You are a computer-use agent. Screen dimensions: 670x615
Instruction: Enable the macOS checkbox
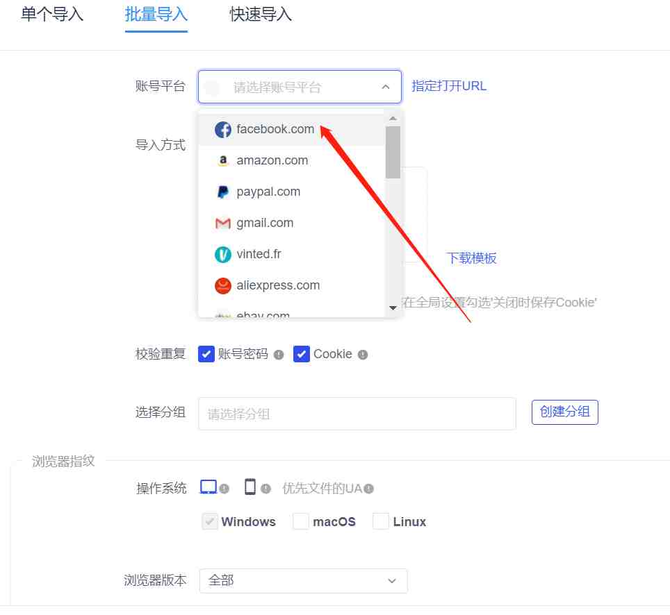[x=301, y=521]
